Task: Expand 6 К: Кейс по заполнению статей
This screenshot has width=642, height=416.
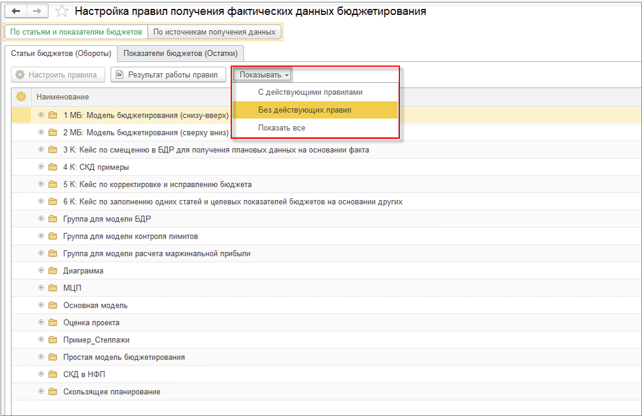Action: pyautogui.click(x=41, y=201)
